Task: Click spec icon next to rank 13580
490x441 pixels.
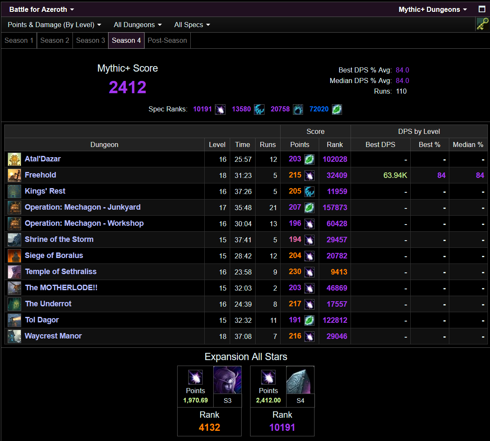Action: 259,109
